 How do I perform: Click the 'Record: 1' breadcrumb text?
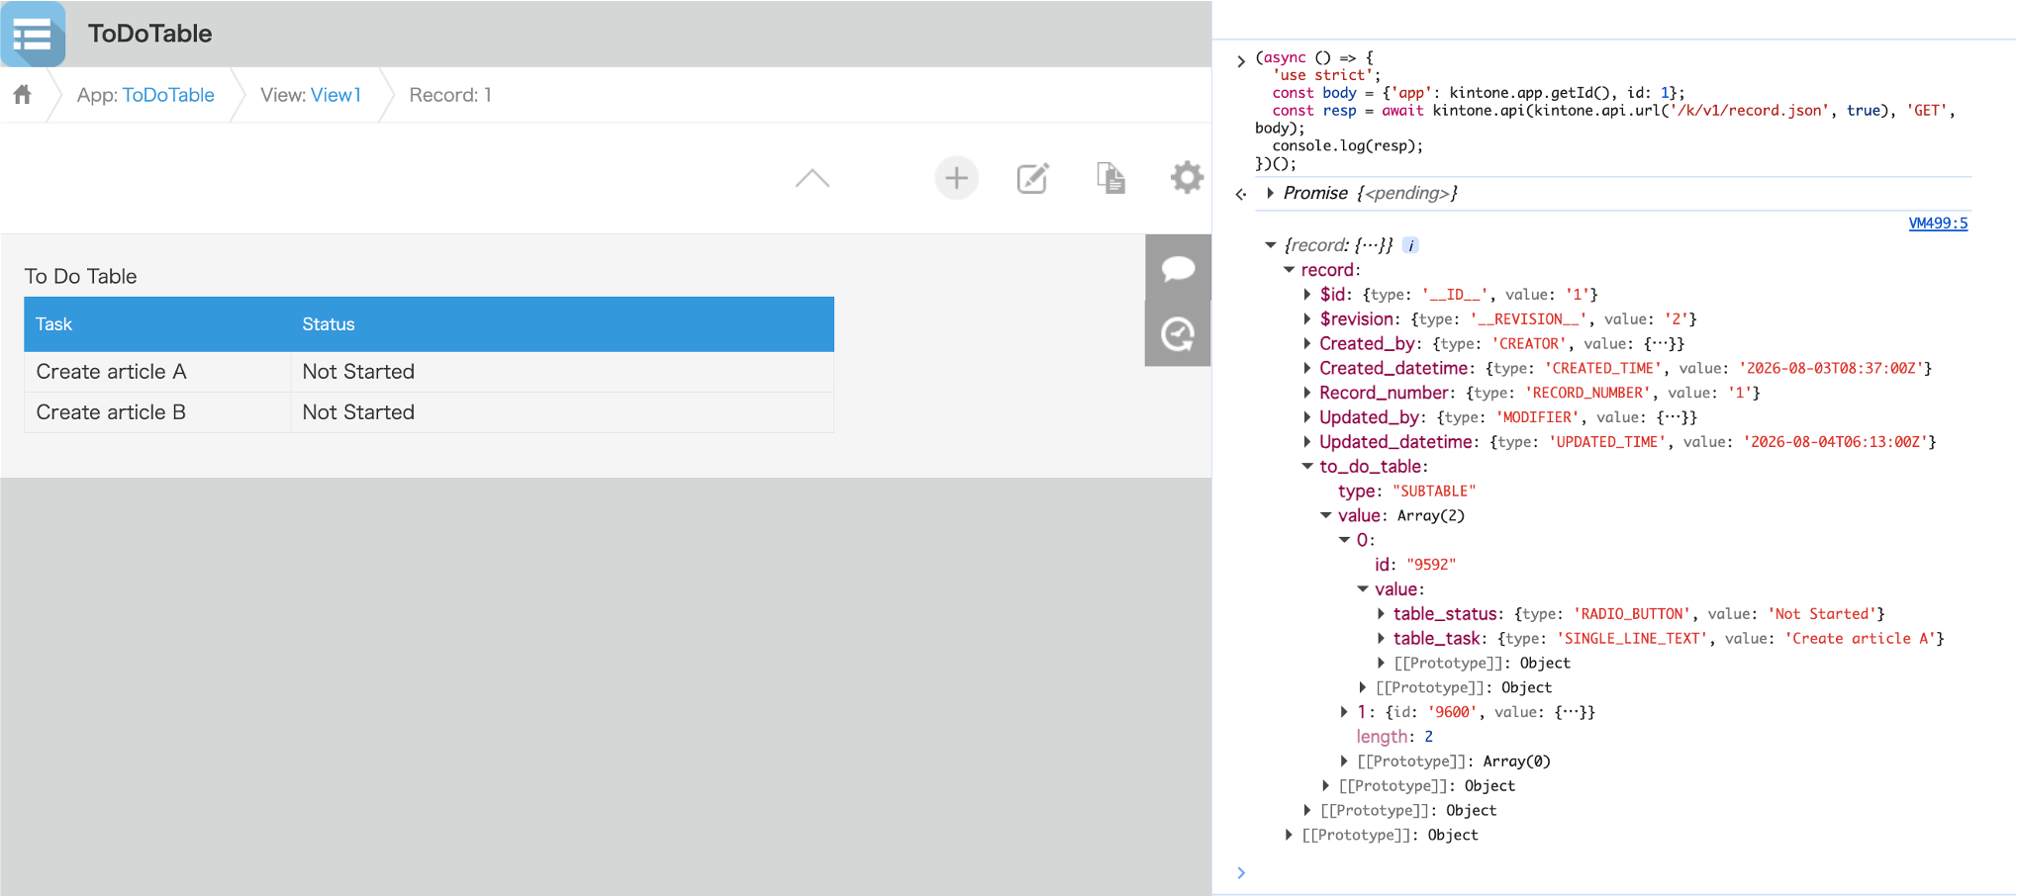tap(450, 95)
